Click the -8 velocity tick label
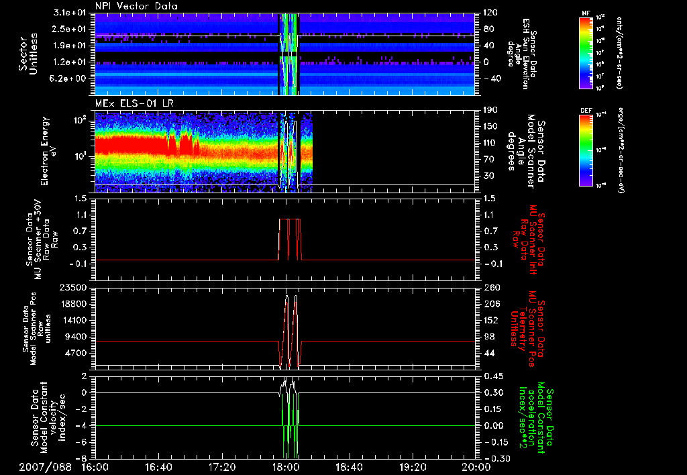This screenshot has height=475, width=687. click(x=83, y=458)
